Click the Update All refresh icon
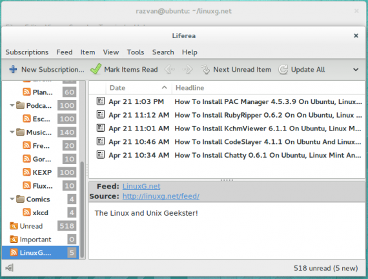Viewport: 368px width, 279px height. tap(283, 70)
